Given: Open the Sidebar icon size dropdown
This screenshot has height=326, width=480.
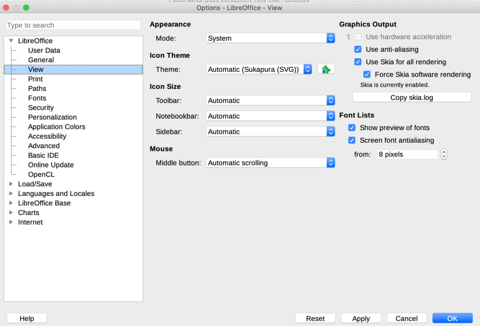Looking at the screenshot, I should pos(270,132).
